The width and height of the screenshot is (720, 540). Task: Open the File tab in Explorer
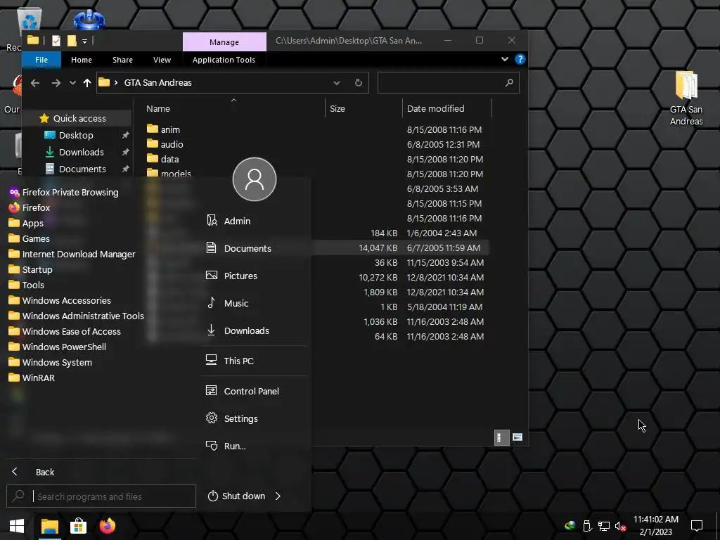[41, 60]
